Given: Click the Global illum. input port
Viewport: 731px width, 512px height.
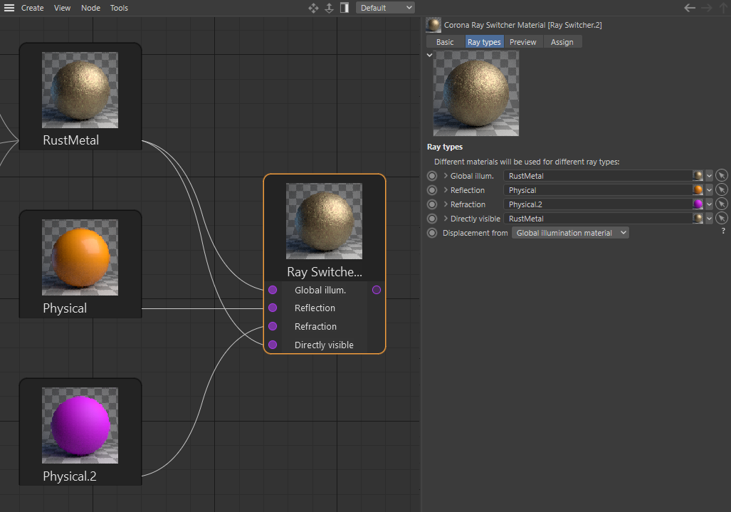Looking at the screenshot, I should coord(273,290).
